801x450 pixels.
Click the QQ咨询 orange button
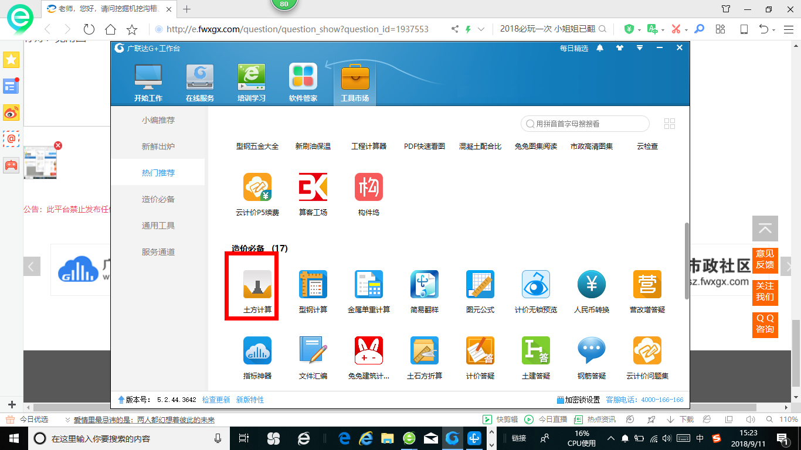click(x=765, y=324)
